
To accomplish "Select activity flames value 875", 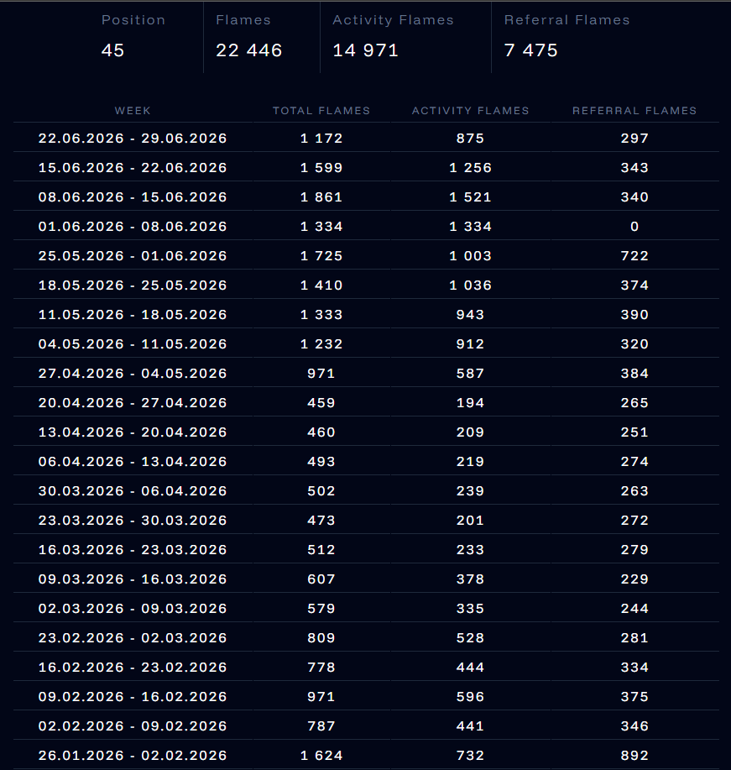I will [x=470, y=138].
